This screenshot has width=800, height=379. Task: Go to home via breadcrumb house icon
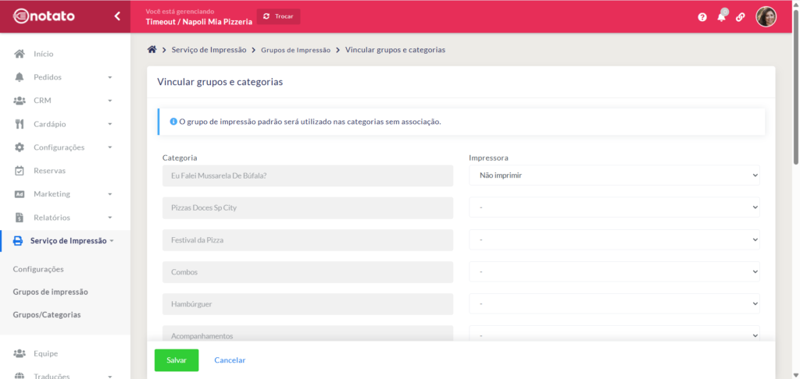[152, 50]
